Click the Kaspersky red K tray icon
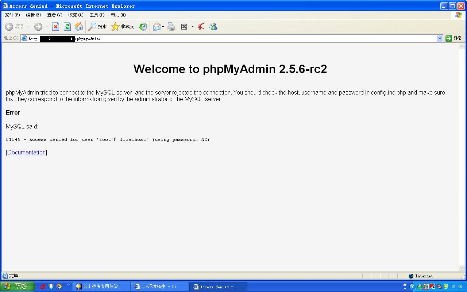The height and width of the screenshot is (292, 467). (432, 287)
